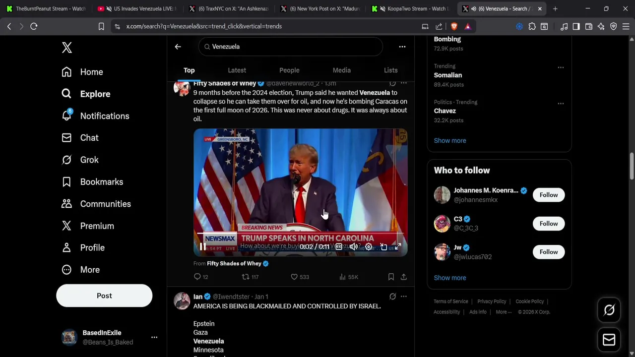This screenshot has width=635, height=357.
Task: Share the Fifty Shades of Whey post
Action: pyautogui.click(x=404, y=277)
